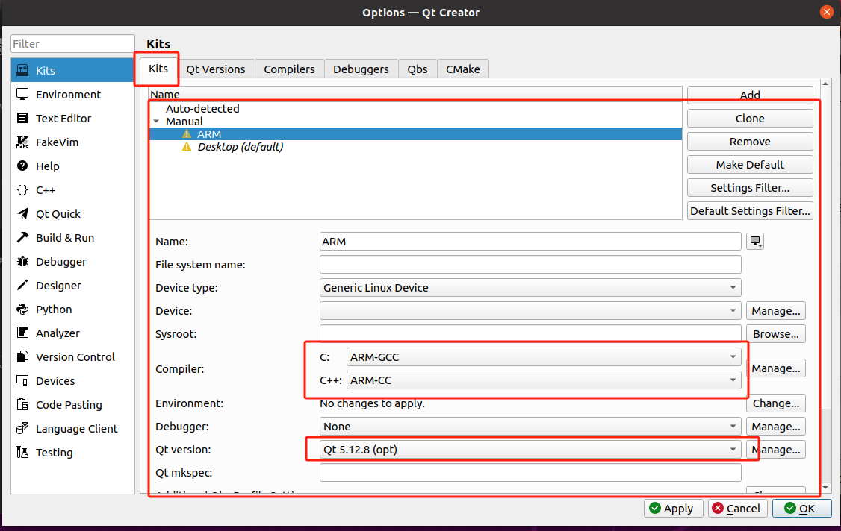
Task: Expand the C compiler ARM-GCC dropdown
Action: tap(544, 357)
